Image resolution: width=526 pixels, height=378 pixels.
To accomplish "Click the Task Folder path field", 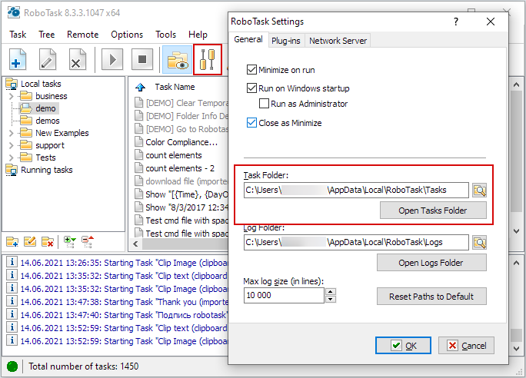I will click(356, 190).
